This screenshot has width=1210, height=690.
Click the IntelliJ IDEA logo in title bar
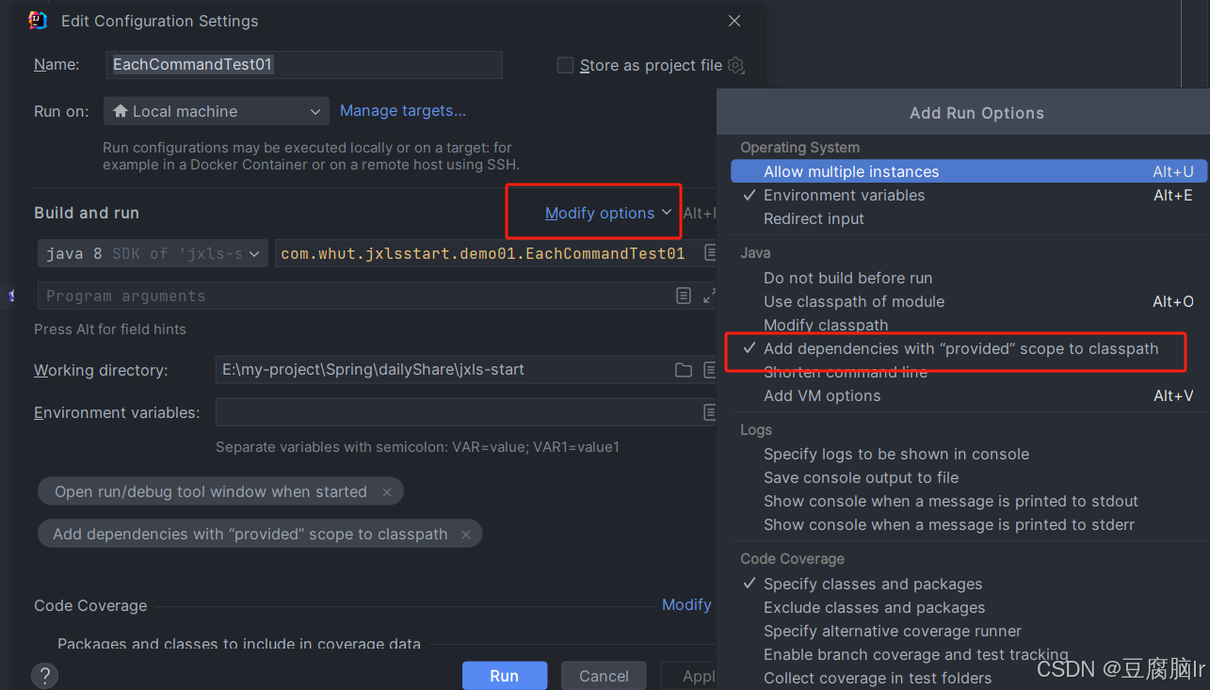(38, 20)
